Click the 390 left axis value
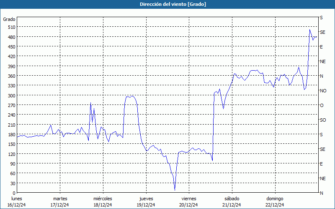 pyautogui.click(x=12, y=66)
